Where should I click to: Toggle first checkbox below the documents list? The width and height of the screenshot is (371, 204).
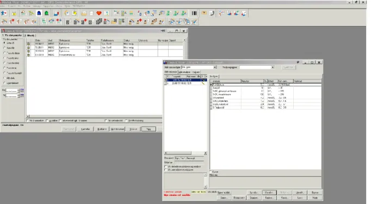pos(27,120)
